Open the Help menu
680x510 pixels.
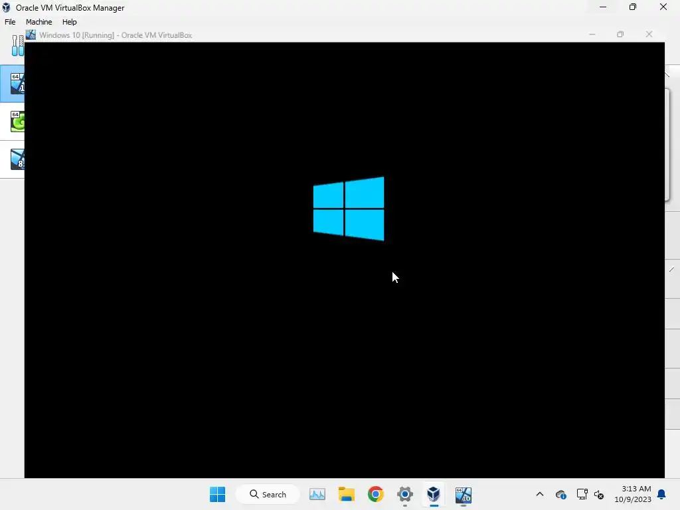(69, 22)
